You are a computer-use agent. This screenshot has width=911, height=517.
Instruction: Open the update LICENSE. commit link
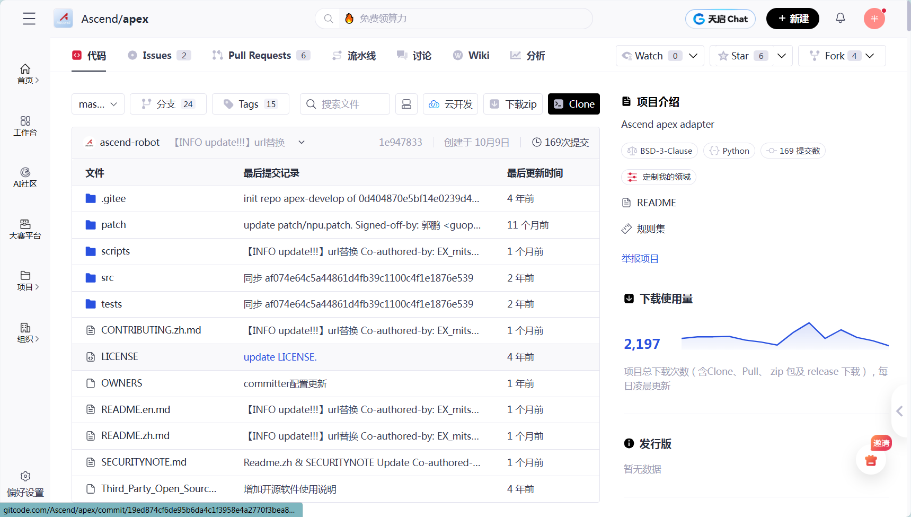tap(280, 357)
